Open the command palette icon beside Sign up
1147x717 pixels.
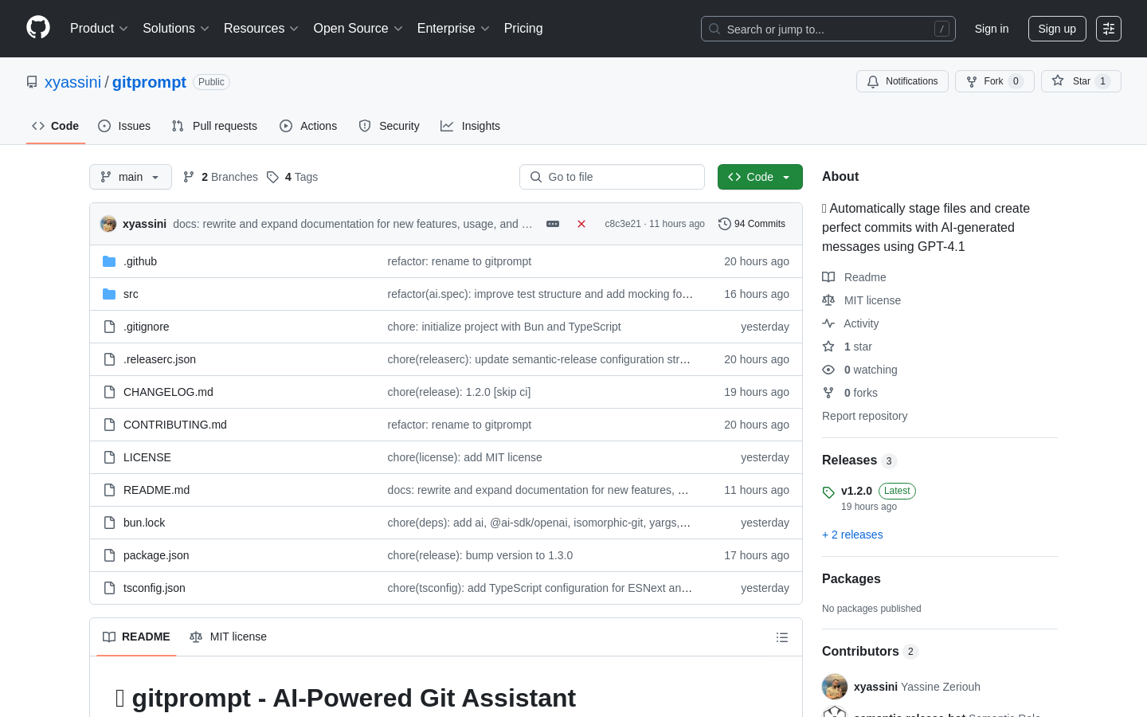tap(1109, 29)
